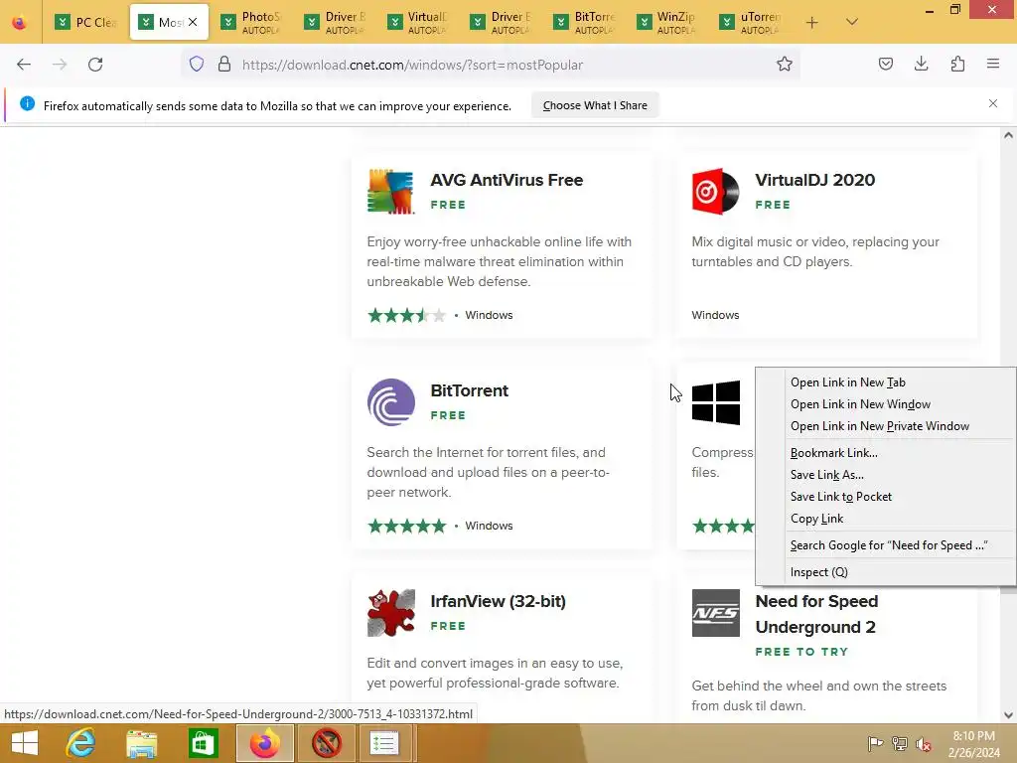This screenshot has height=763, width=1017.
Task: Click the AVG AntiVirus Free logo
Action: point(390,192)
